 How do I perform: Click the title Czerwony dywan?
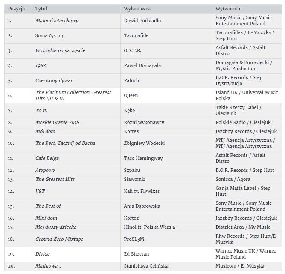[x=55, y=80]
